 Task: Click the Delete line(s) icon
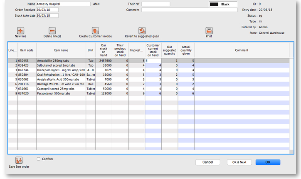coord(52,31)
